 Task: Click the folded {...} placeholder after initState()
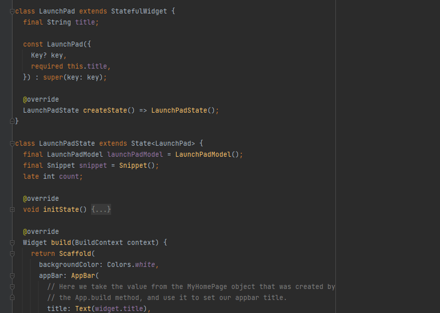(101, 209)
